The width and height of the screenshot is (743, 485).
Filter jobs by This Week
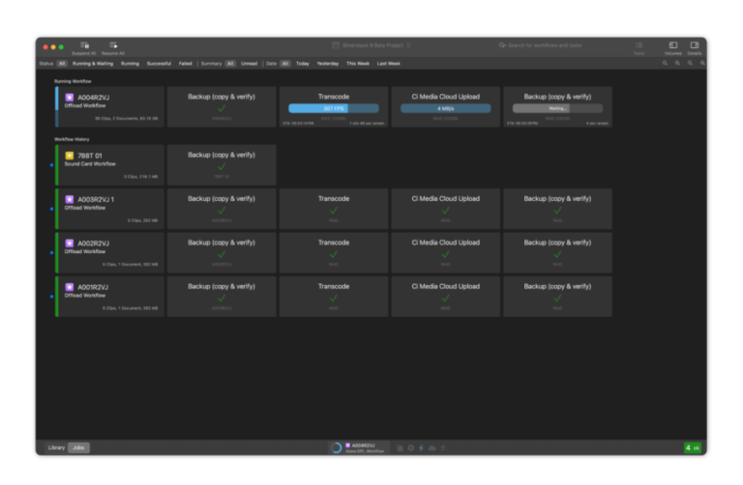(x=358, y=63)
